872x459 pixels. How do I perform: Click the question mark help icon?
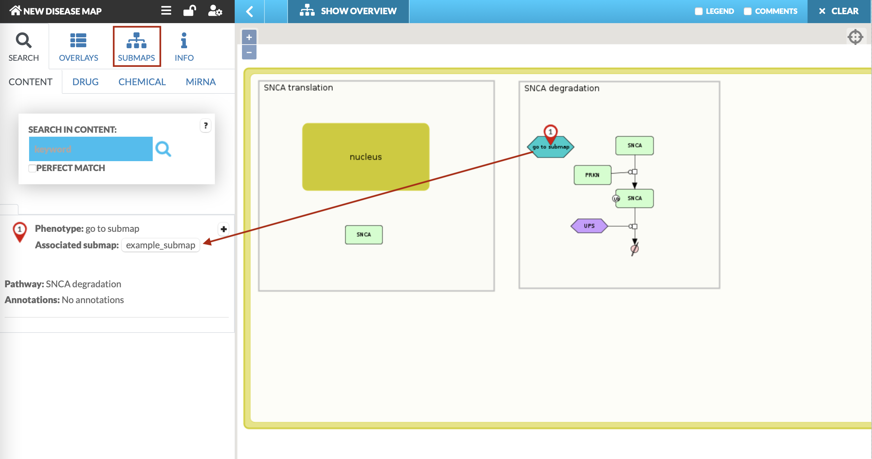(206, 125)
